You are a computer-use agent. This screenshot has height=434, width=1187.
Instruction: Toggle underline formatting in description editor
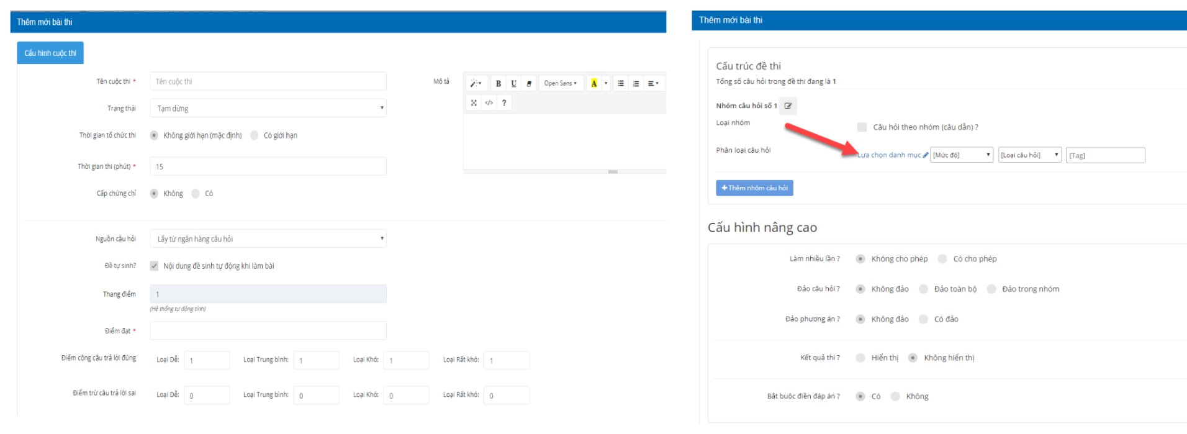pos(513,83)
